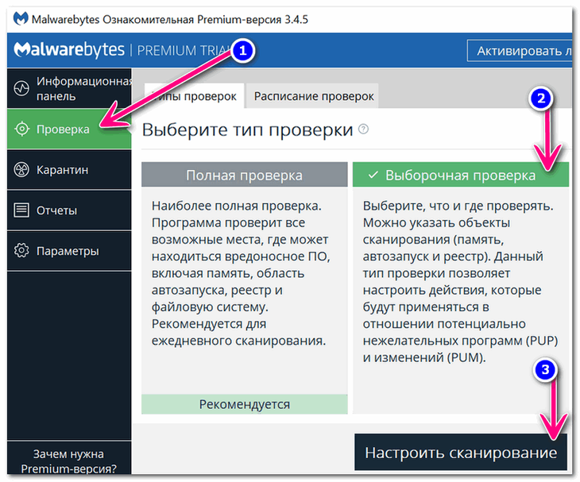Open help icon next to scan type heading
The width and height of the screenshot is (580, 482).
(x=364, y=129)
